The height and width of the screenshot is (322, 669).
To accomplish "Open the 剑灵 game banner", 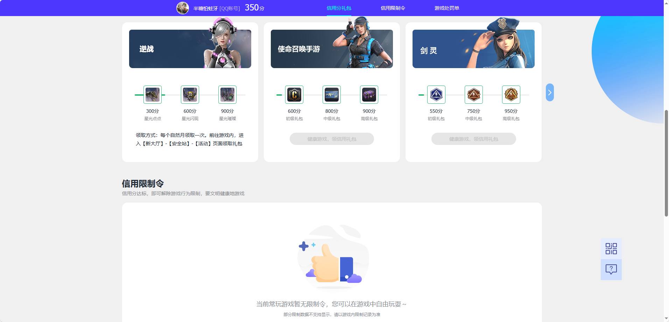I will 473,49.
